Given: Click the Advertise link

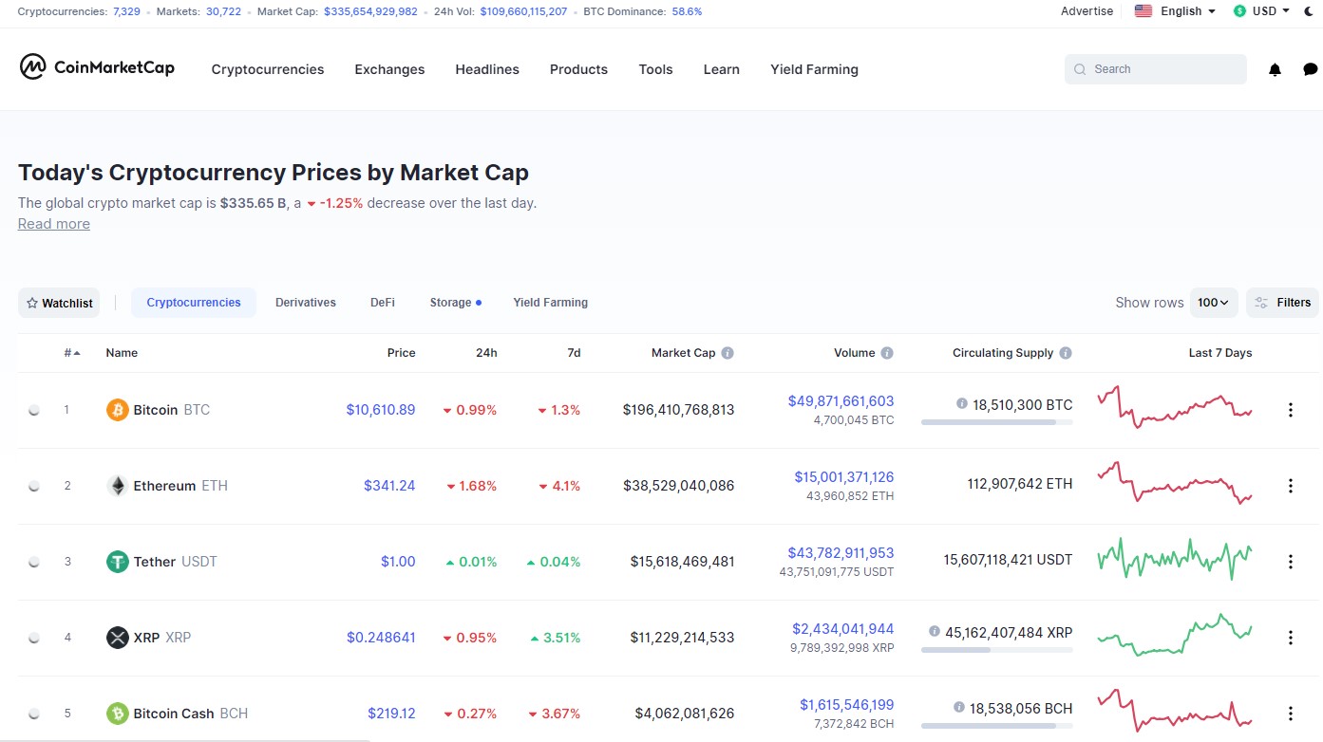Looking at the screenshot, I should coord(1087,11).
